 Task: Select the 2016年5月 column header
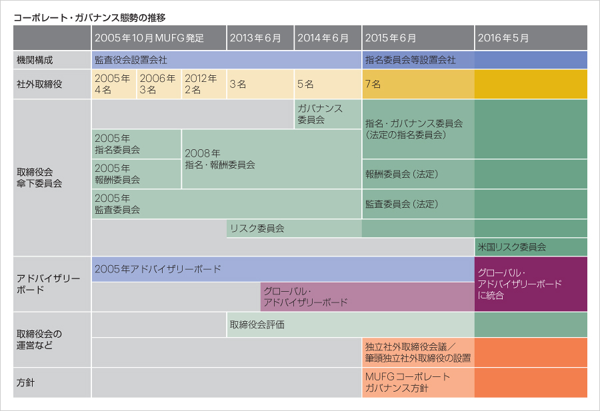531,38
